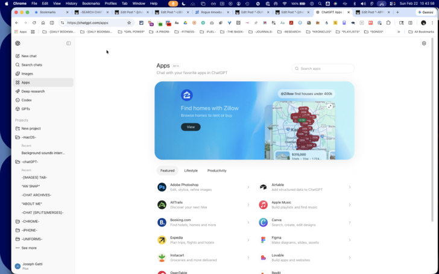Click the Expedia app icon

pyautogui.click(x=162, y=240)
